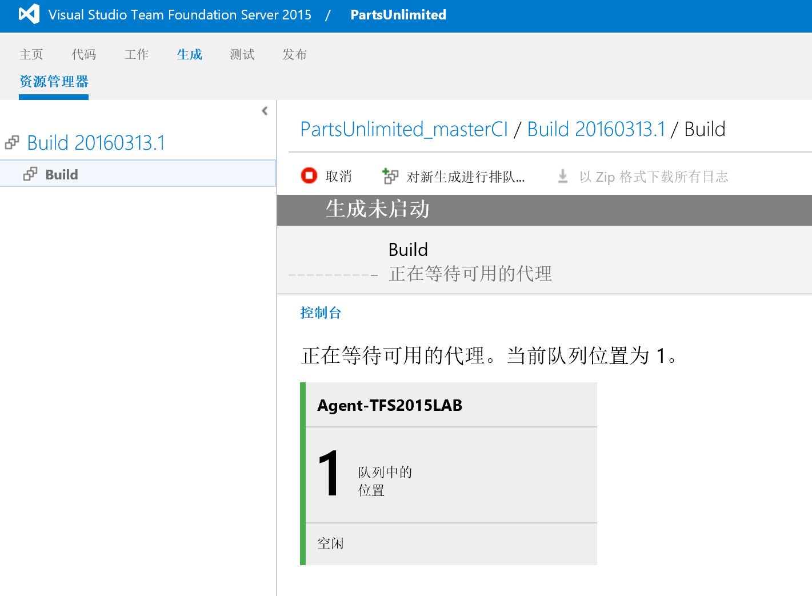The height and width of the screenshot is (596, 812).
Task: Select the Build child node in the tree
Action: pos(138,174)
